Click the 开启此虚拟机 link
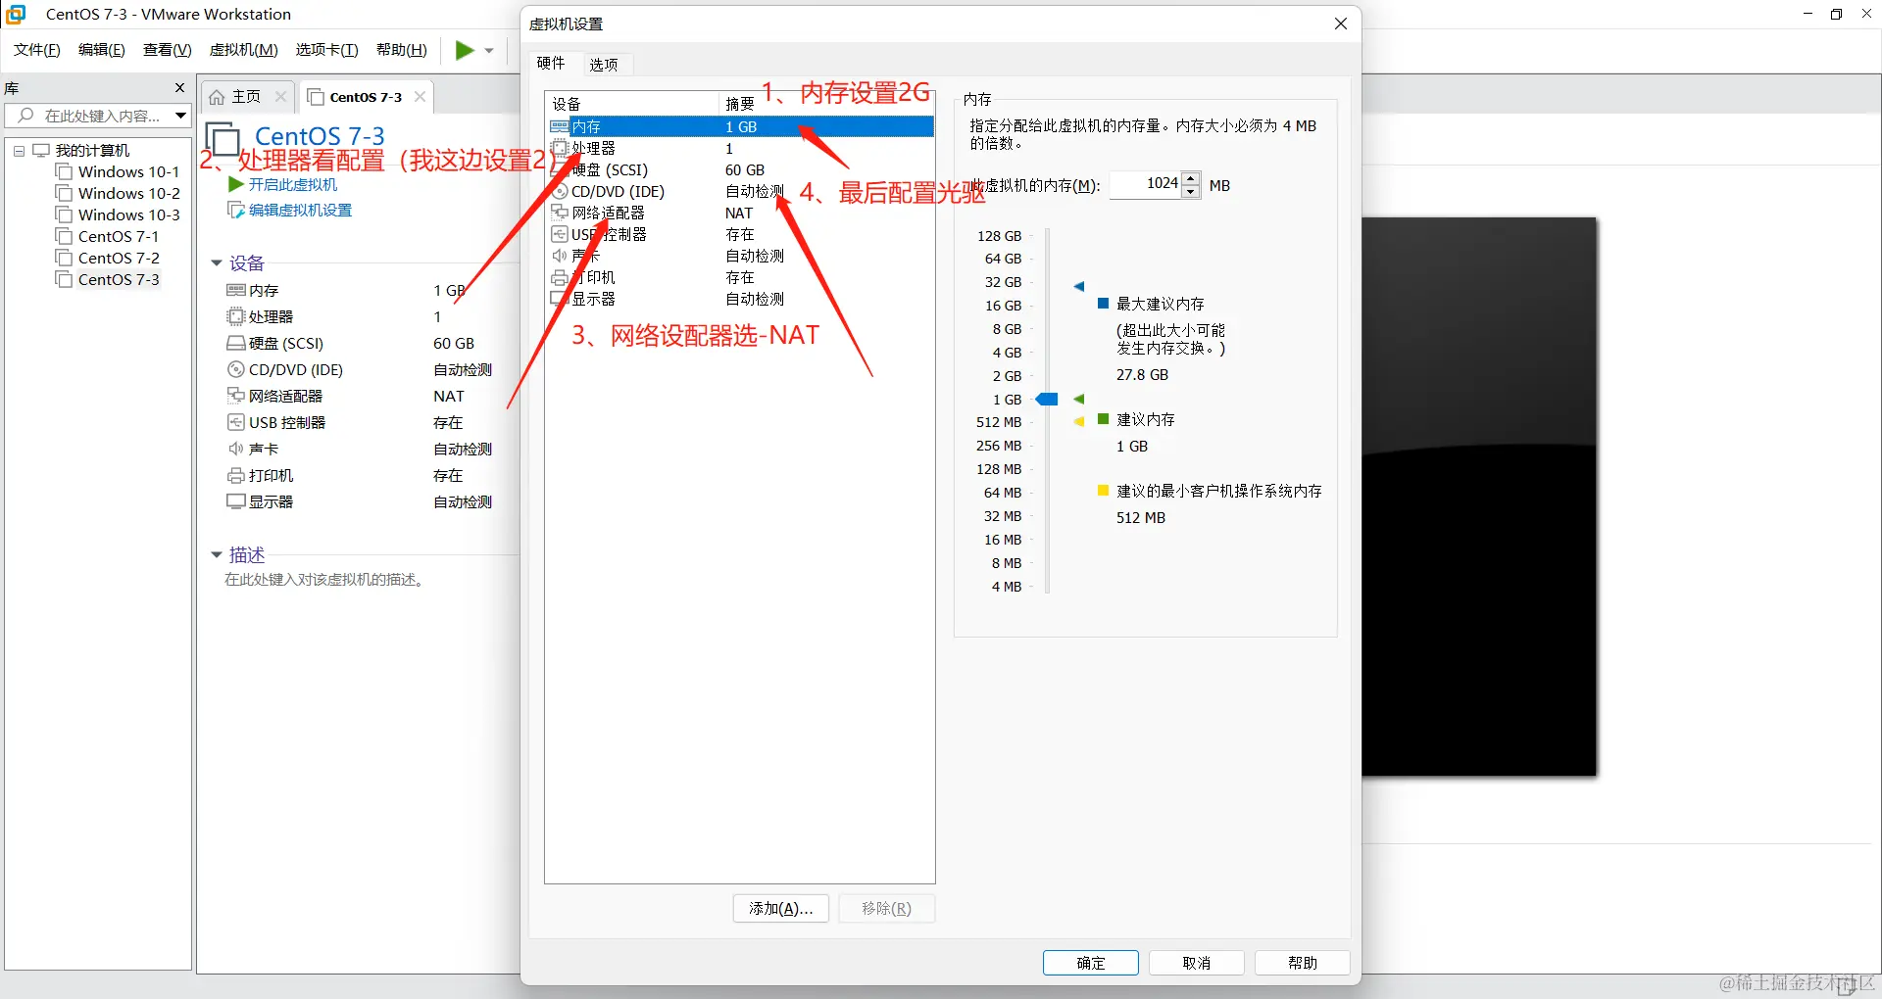This screenshot has height=999, width=1882. pos(293,184)
